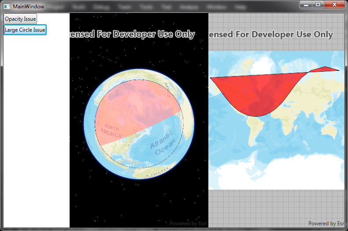Image resolution: width=348 pixels, height=231 pixels.
Task: Click the Atlantic Ocean label on the globe
Action: pos(163,143)
